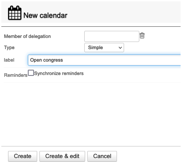Viewport: 181px width, 163px height.
Task: Click the Type field label
Action: [x=9, y=48]
